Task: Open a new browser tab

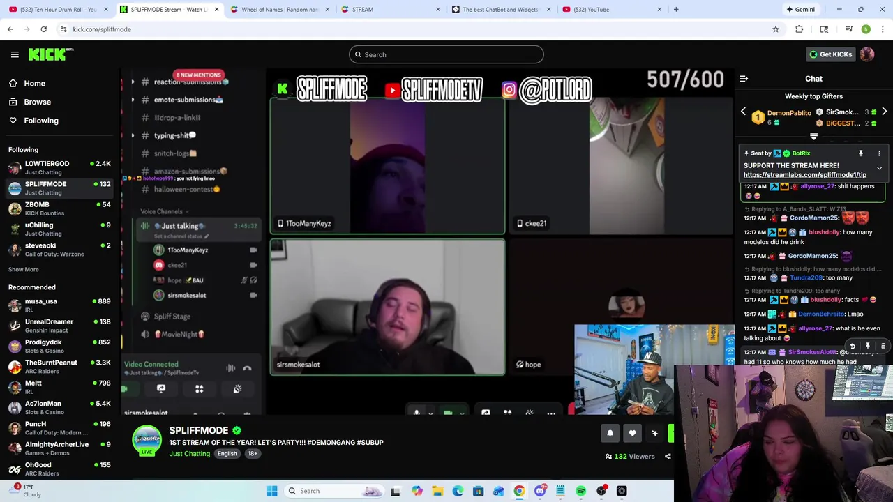Action: (x=676, y=9)
